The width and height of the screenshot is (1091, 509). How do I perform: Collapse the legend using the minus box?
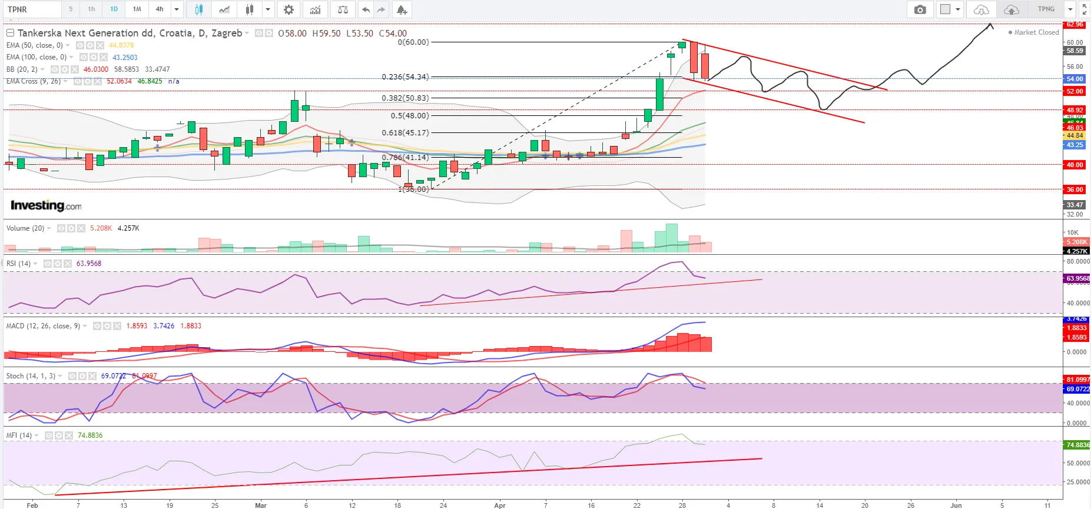(x=9, y=33)
